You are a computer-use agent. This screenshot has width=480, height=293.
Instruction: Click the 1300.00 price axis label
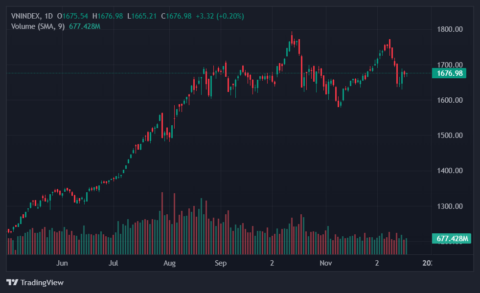click(450, 206)
